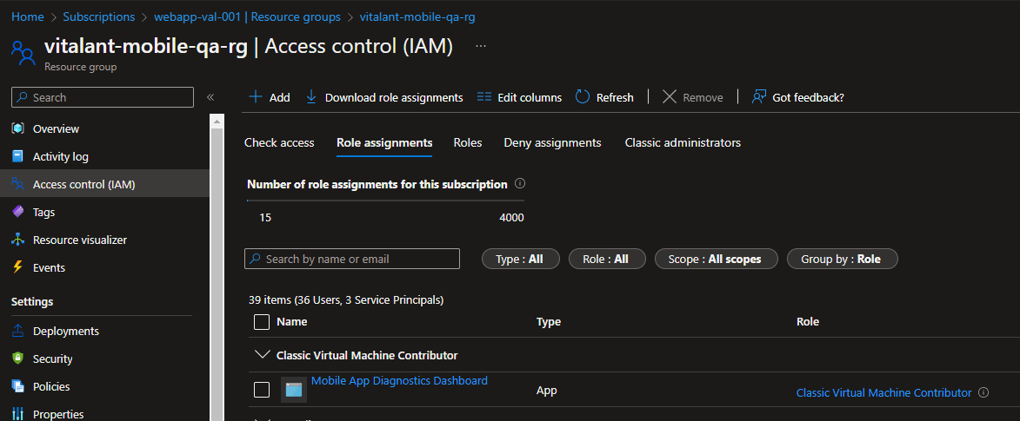Click the Access control (IAM) sidebar icon
The width and height of the screenshot is (1020, 421).
[18, 185]
